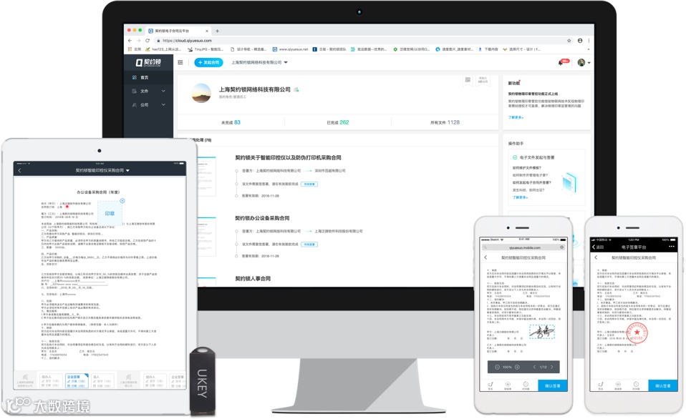Click the 未完成 83 counter

(x=231, y=122)
